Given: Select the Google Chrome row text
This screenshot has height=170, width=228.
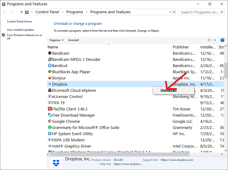Looking at the screenshot, I should pyautogui.click(x=66, y=121).
